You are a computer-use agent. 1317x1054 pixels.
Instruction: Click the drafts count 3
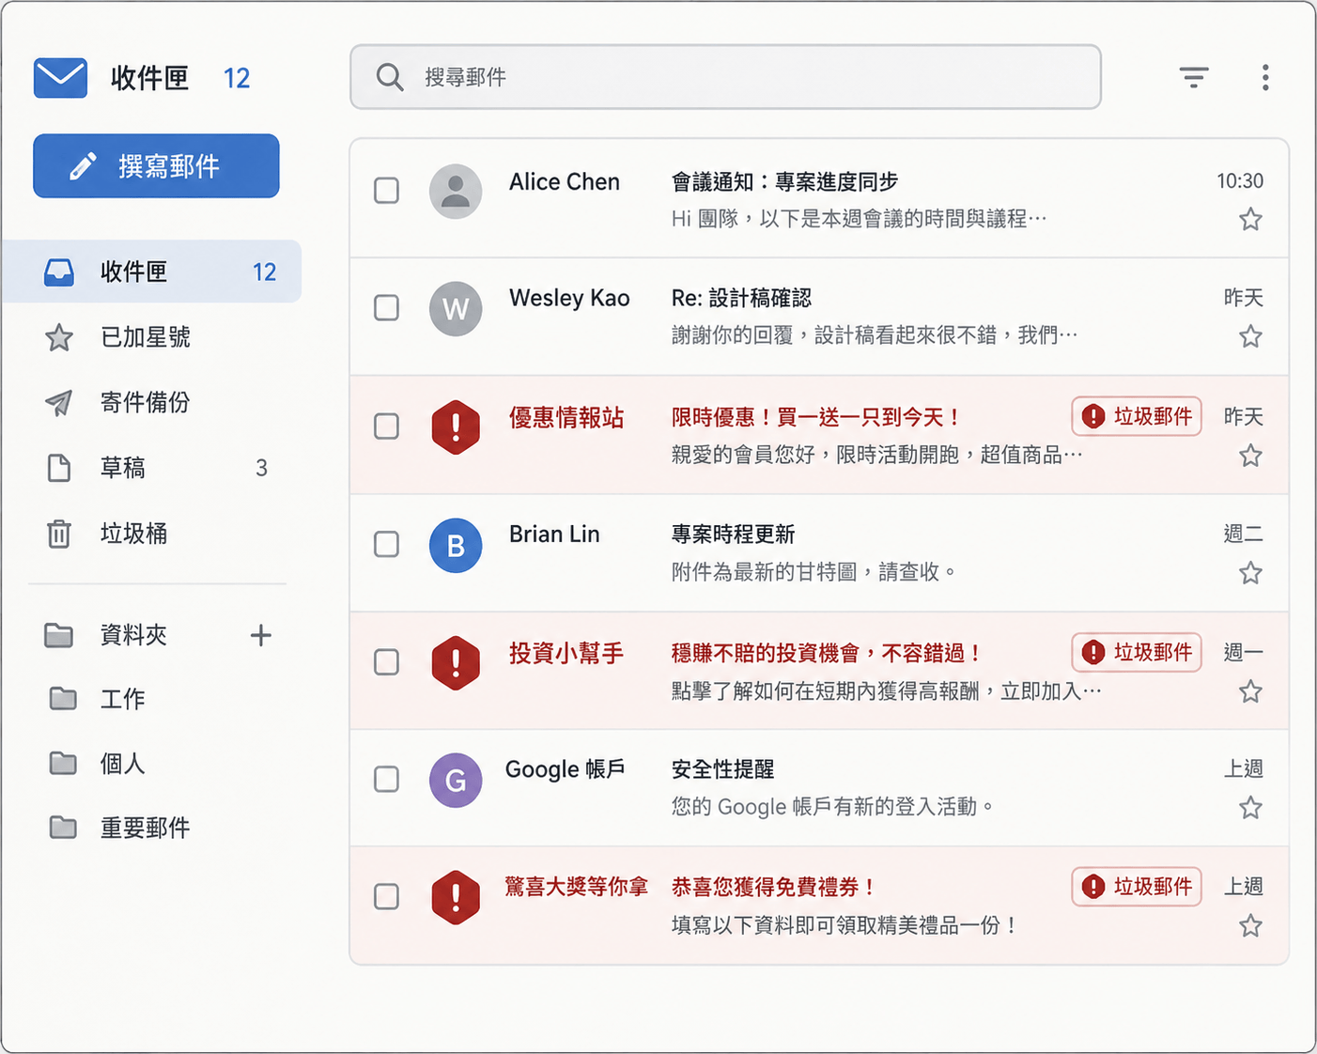[x=261, y=468]
